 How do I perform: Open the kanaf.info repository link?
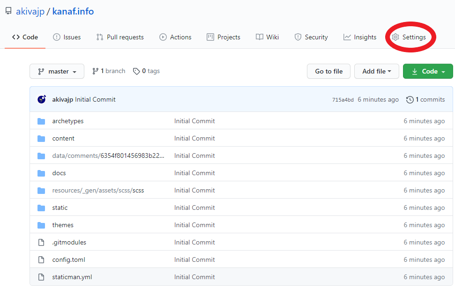pyautogui.click(x=73, y=11)
